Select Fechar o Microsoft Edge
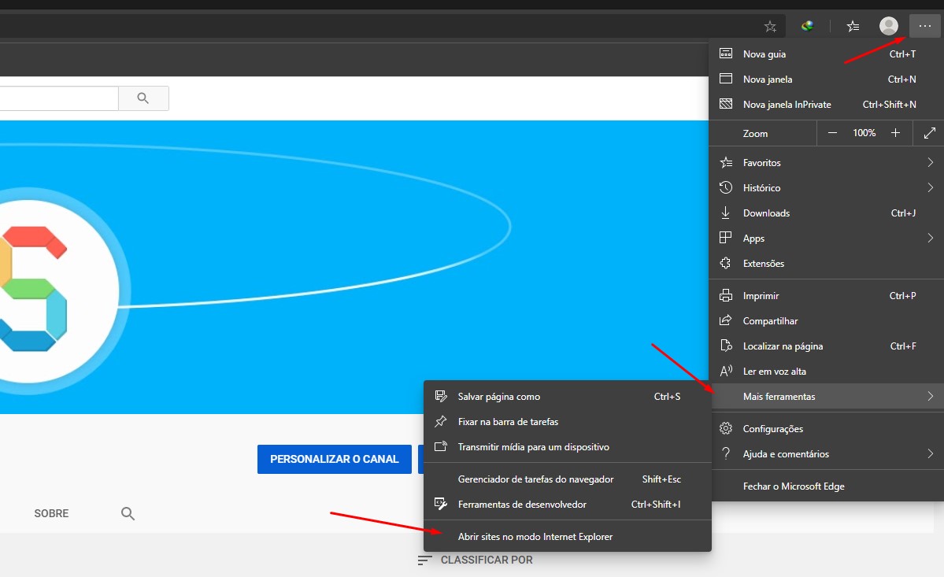This screenshot has width=944, height=577. click(794, 486)
